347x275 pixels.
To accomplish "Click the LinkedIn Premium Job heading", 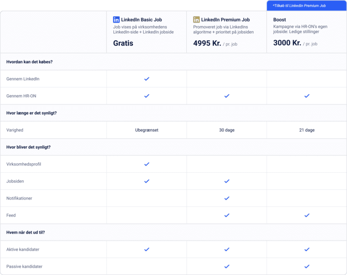I will (225, 20).
